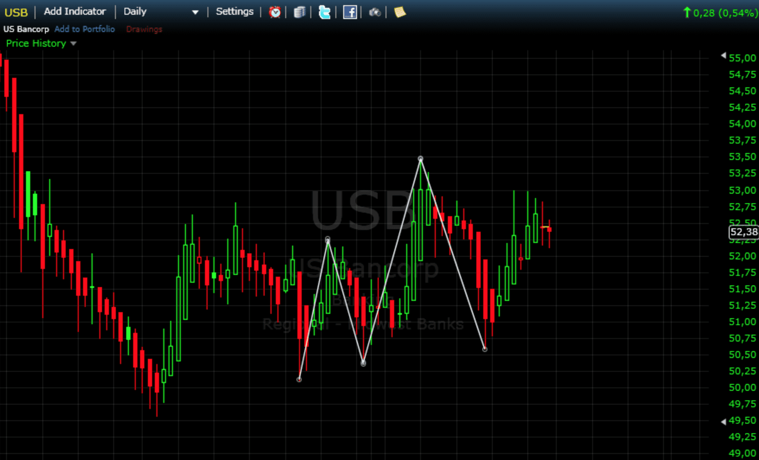Click the 53,50 price axis label
Screen dimensions: 759x460
click(x=742, y=157)
